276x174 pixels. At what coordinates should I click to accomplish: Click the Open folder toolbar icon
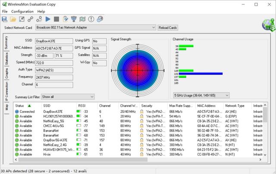(x=13, y=19)
